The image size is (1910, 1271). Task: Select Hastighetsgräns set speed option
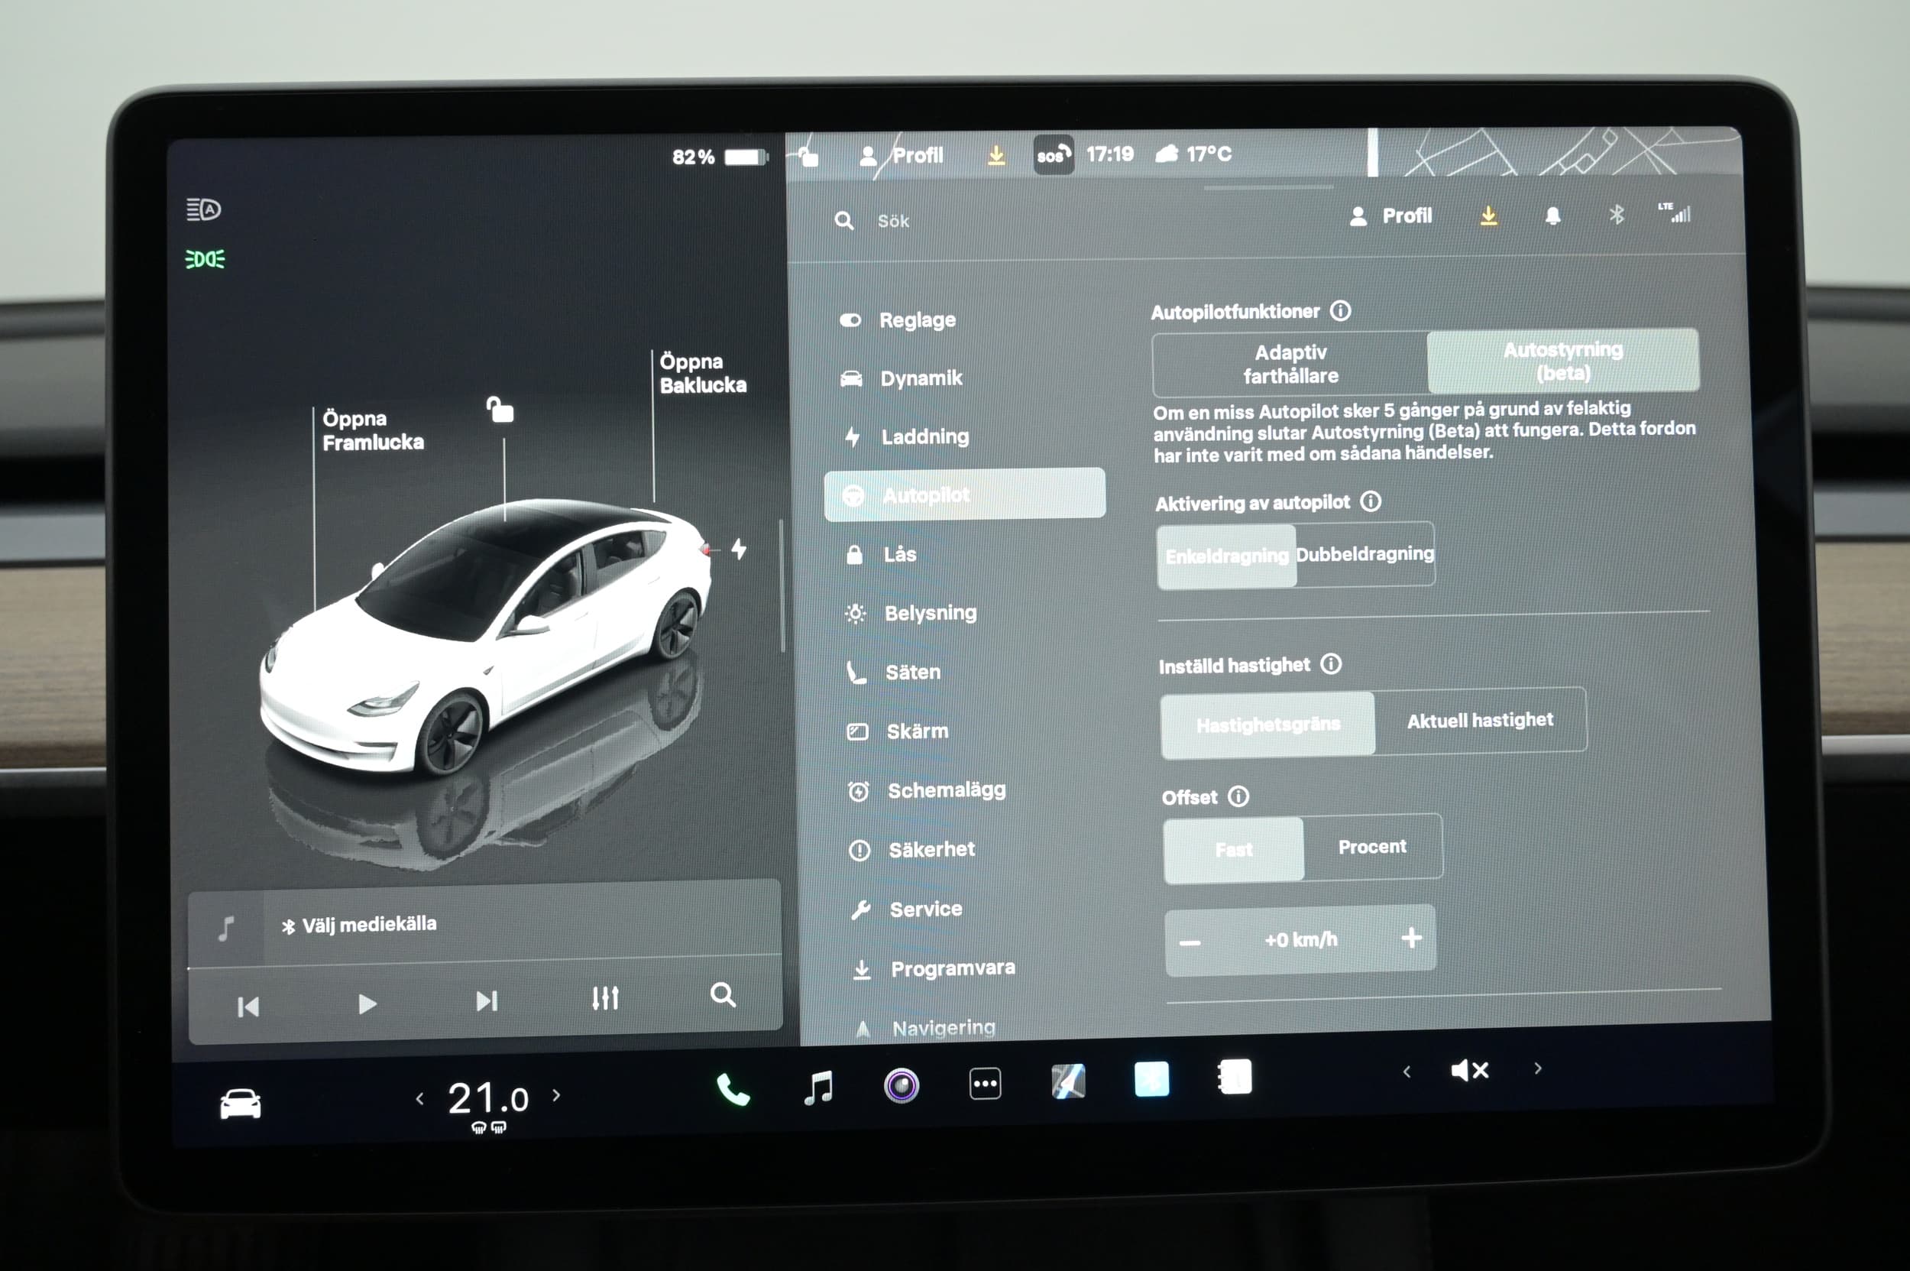pos(1267,725)
